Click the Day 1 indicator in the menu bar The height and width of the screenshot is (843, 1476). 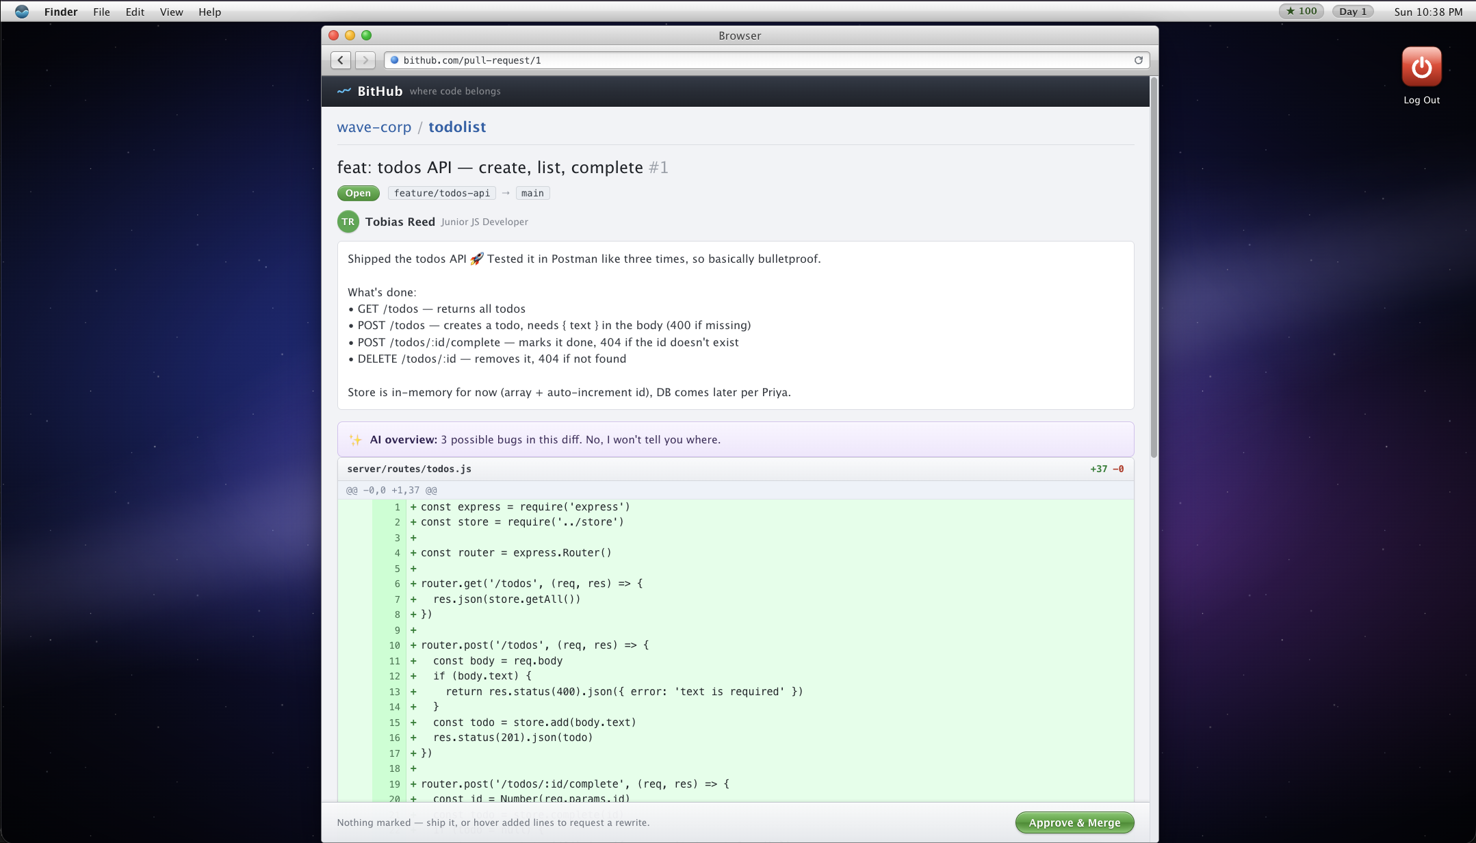coord(1353,12)
